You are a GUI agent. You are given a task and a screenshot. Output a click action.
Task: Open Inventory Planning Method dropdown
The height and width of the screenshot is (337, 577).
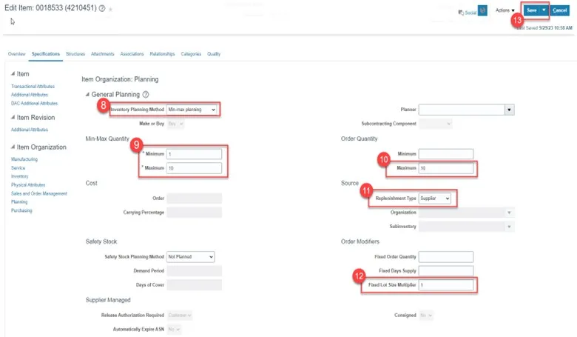tap(192, 110)
